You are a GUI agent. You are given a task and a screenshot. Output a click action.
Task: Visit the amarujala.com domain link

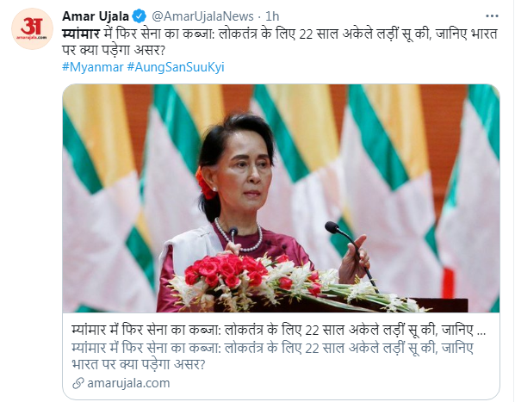pos(128,383)
